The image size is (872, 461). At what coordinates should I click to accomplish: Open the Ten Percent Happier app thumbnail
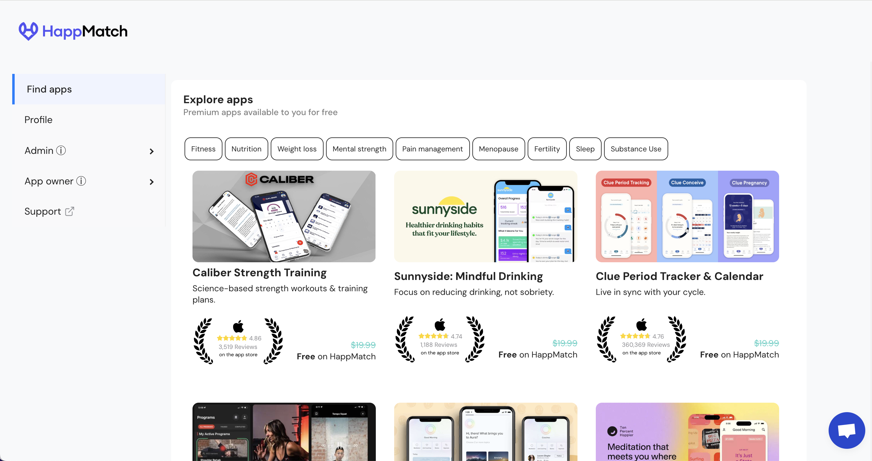pyautogui.click(x=687, y=432)
